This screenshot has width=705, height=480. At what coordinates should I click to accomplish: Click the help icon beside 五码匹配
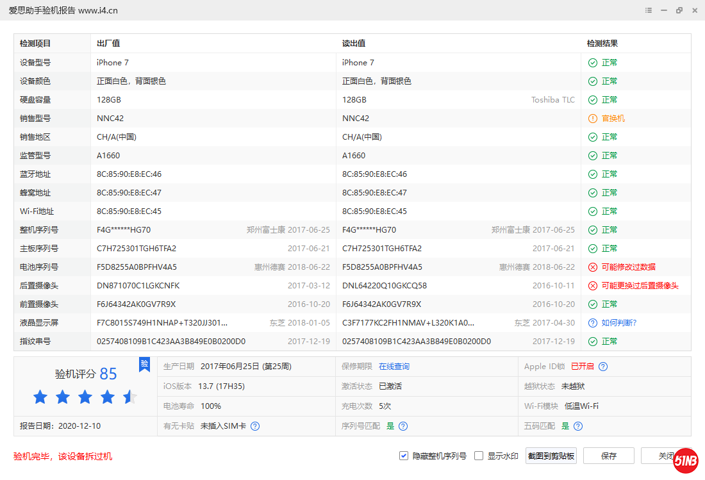click(578, 426)
